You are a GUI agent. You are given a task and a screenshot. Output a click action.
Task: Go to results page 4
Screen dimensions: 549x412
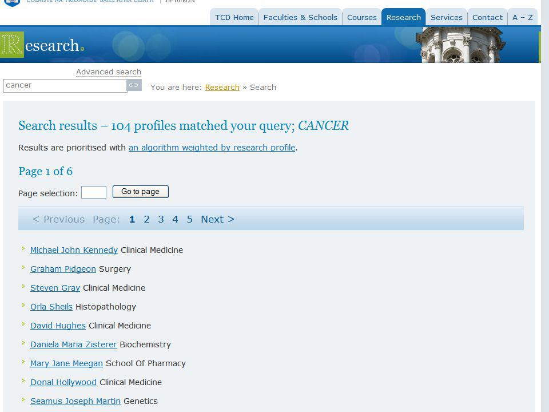point(175,219)
